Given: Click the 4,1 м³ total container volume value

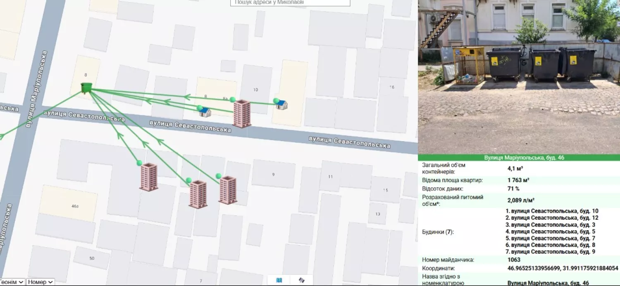Looking at the screenshot, I should 515,168.
